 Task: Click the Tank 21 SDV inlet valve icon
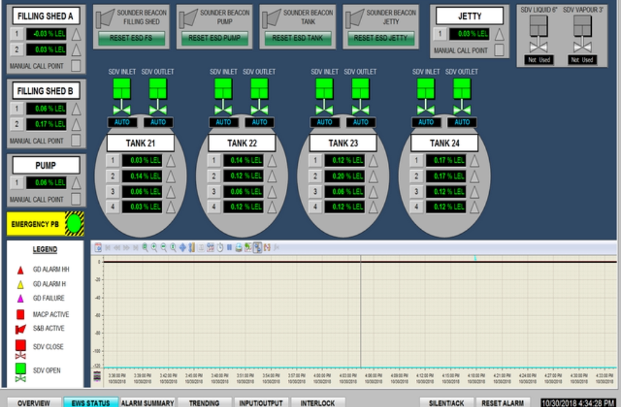[x=121, y=96]
